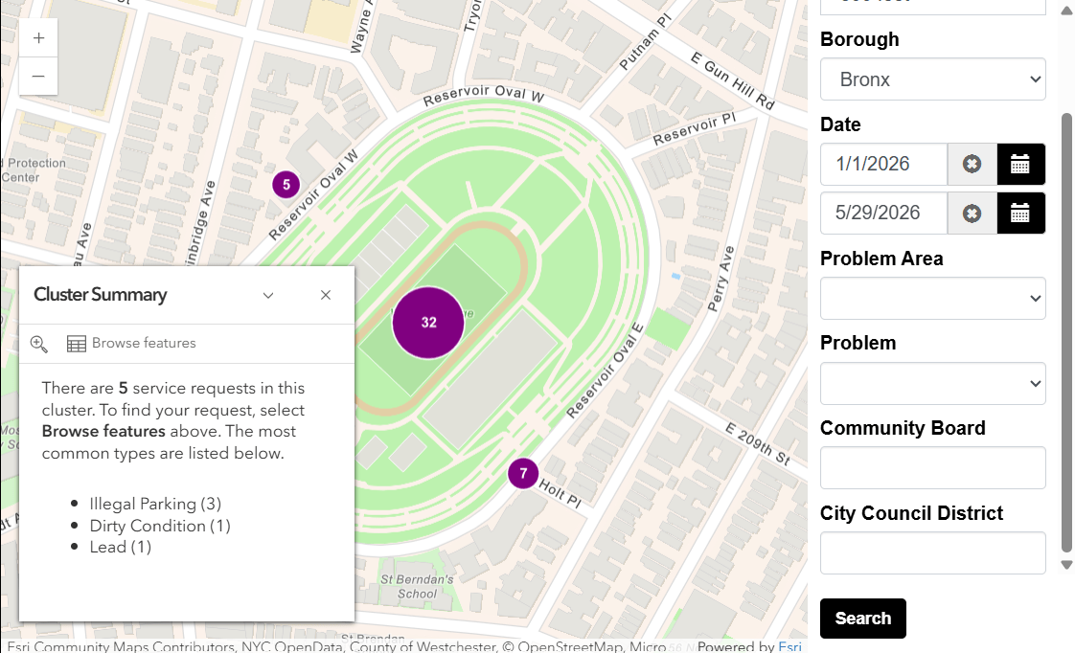Open calendar picker for start date

point(1020,165)
